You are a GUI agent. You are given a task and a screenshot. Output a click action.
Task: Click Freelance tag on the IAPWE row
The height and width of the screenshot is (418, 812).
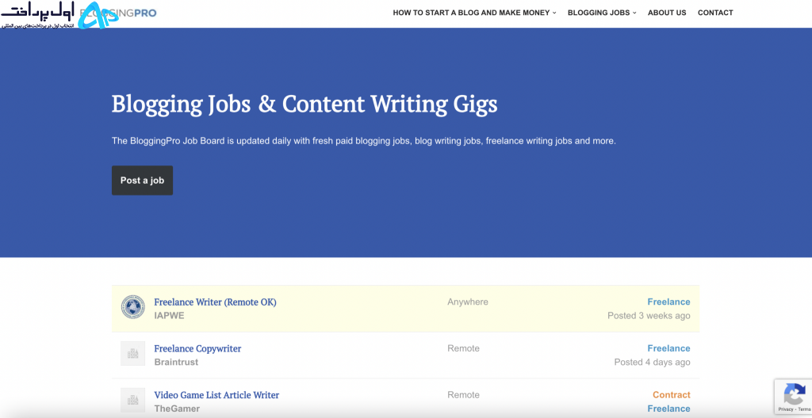pos(668,302)
